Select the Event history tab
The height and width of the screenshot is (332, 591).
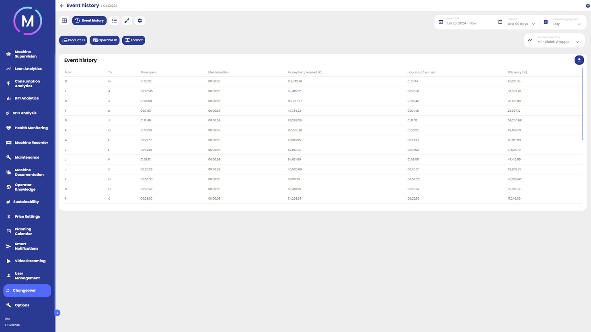[x=89, y=20]
